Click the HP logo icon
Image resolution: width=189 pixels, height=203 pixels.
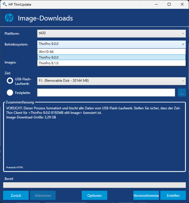9,18
